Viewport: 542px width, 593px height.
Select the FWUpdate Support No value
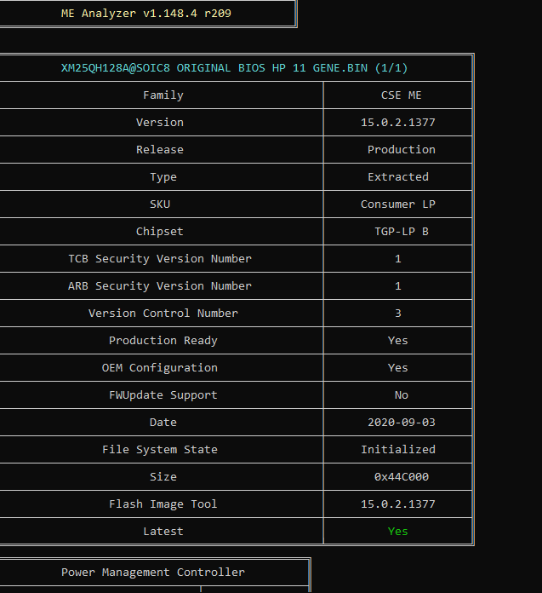click(401, 394)
